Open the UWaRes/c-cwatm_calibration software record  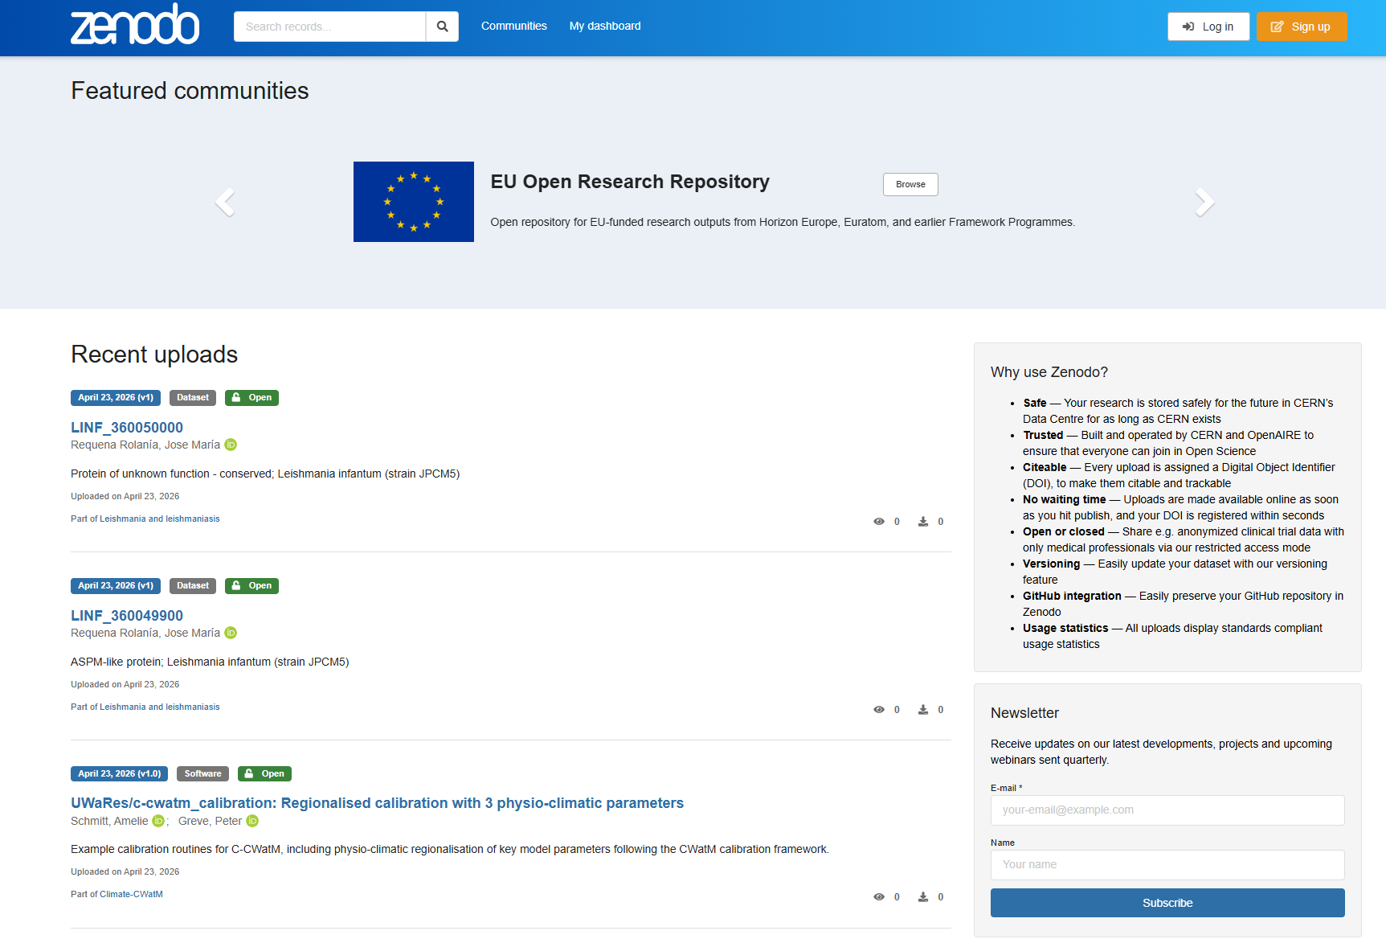point(377,803)
